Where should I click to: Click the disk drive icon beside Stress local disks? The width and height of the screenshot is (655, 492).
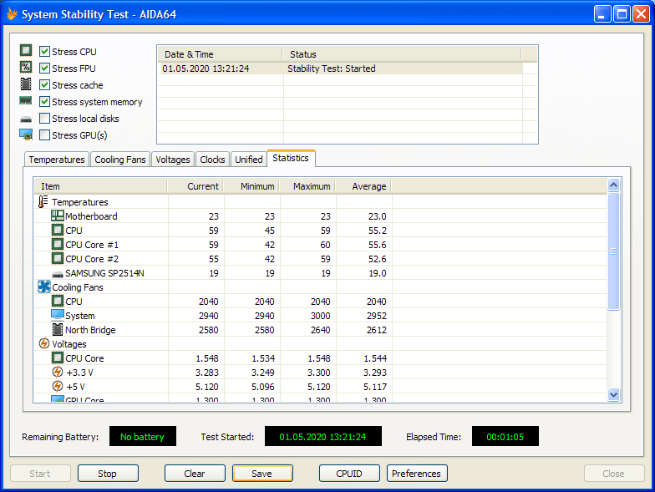click(26, 119)
